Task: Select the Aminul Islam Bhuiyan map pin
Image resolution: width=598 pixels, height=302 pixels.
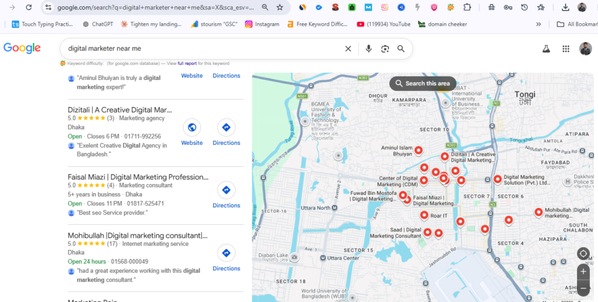Action: tap(419, 150)
